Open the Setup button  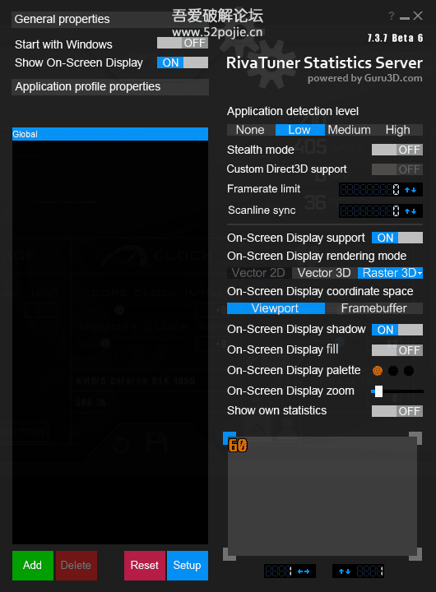[188, 565]
